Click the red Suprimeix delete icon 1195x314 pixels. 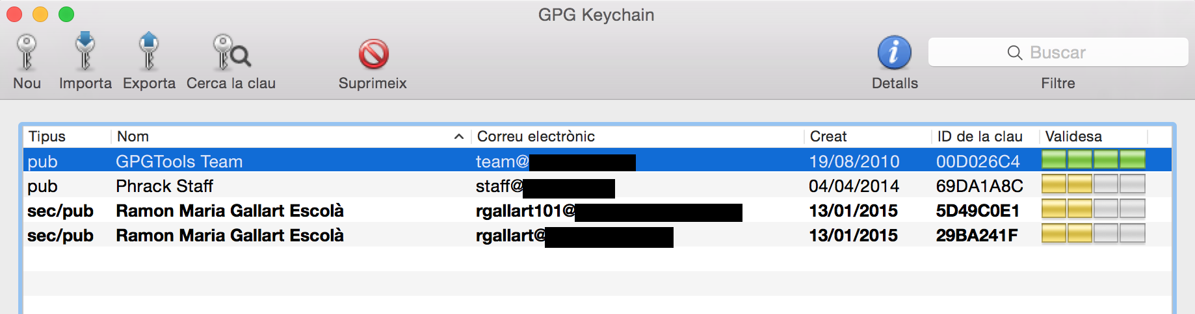tap(373, 54)
